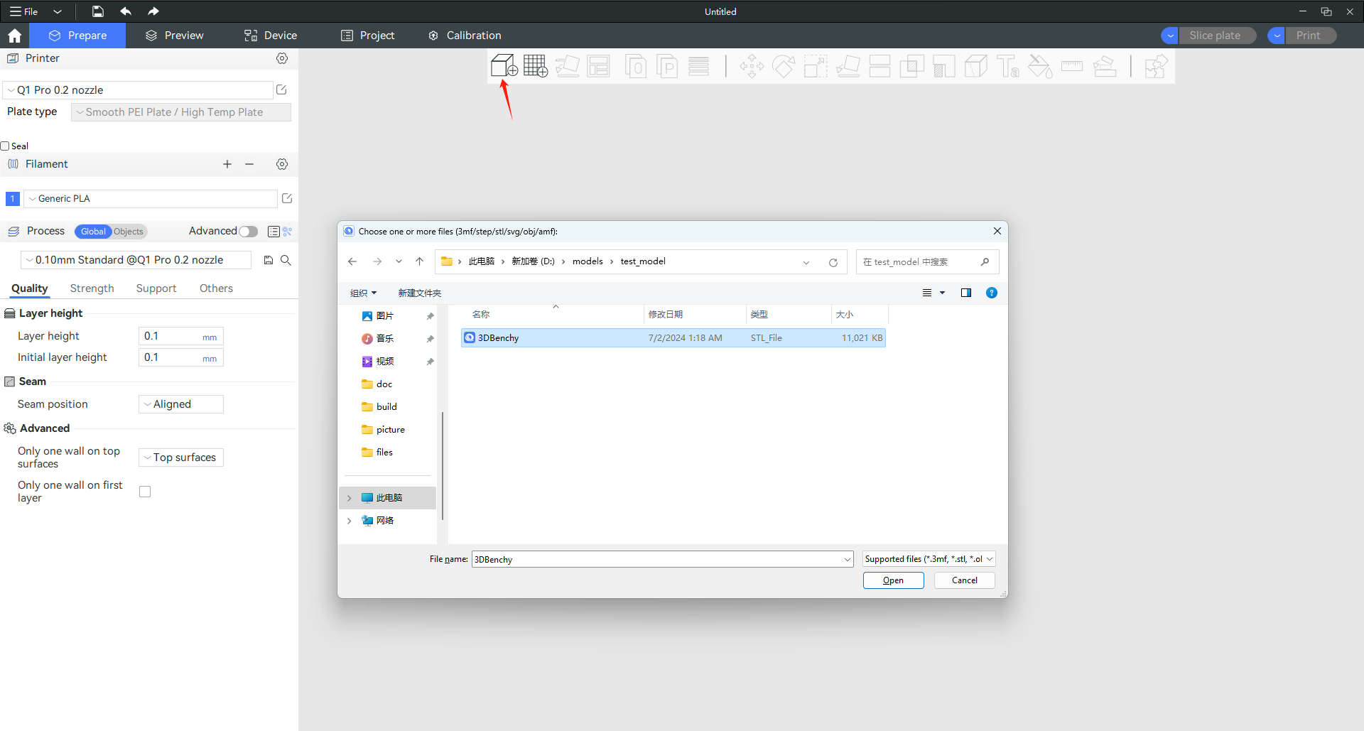Click the Add model cube icon
Image resolution: width=1364 pixels, height=731 pixels.
coord(504,66)
